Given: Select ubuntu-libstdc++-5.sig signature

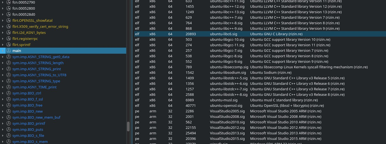Looking at the screenshot, I should pyautogui.click(x=229, y=78).
